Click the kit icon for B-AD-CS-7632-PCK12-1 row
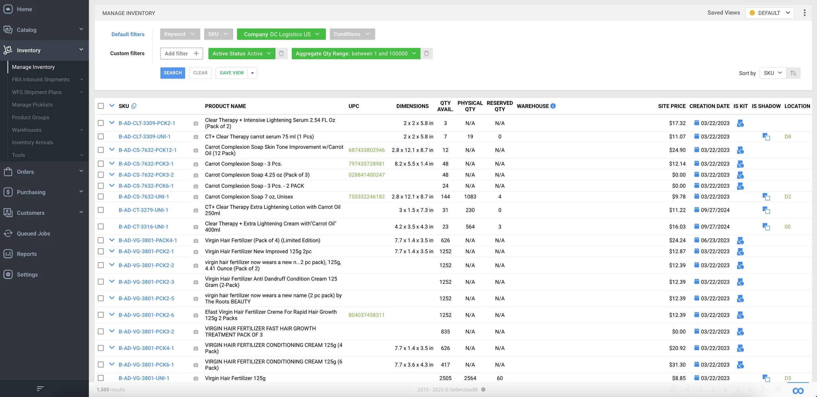817x397 pixels. 741,150
